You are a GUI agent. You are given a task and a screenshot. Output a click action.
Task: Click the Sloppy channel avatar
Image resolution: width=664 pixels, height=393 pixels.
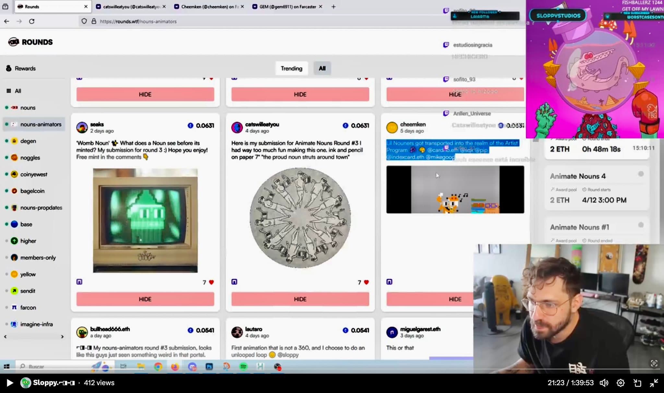coord(26,383)
